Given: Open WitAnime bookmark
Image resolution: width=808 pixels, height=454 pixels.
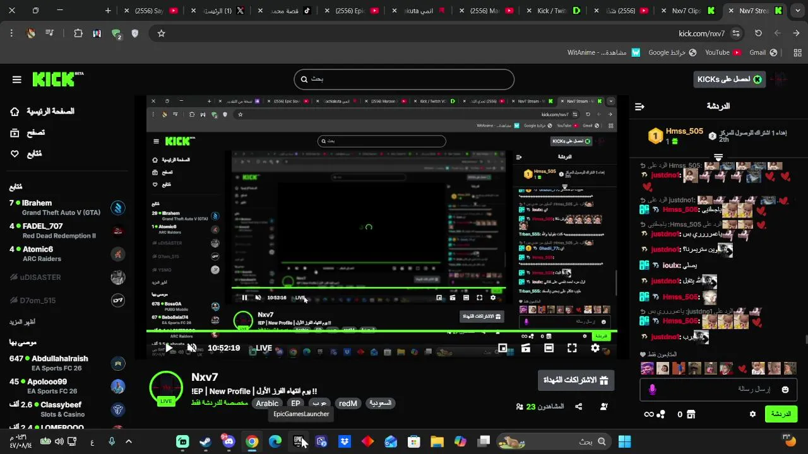Looking at the screenshot, I should click(603, 52).
